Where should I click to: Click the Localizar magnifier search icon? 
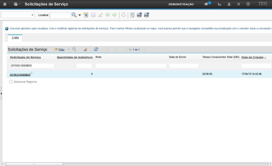pos(74,15)
